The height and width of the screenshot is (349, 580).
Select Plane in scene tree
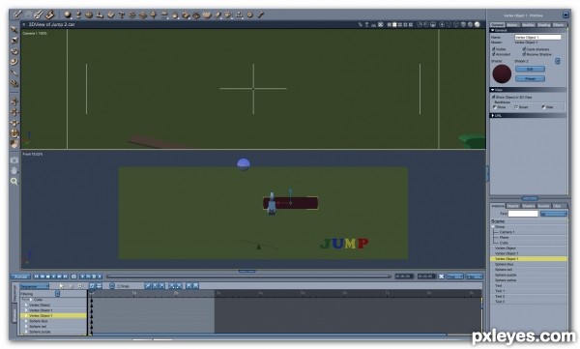pos(504,237)
